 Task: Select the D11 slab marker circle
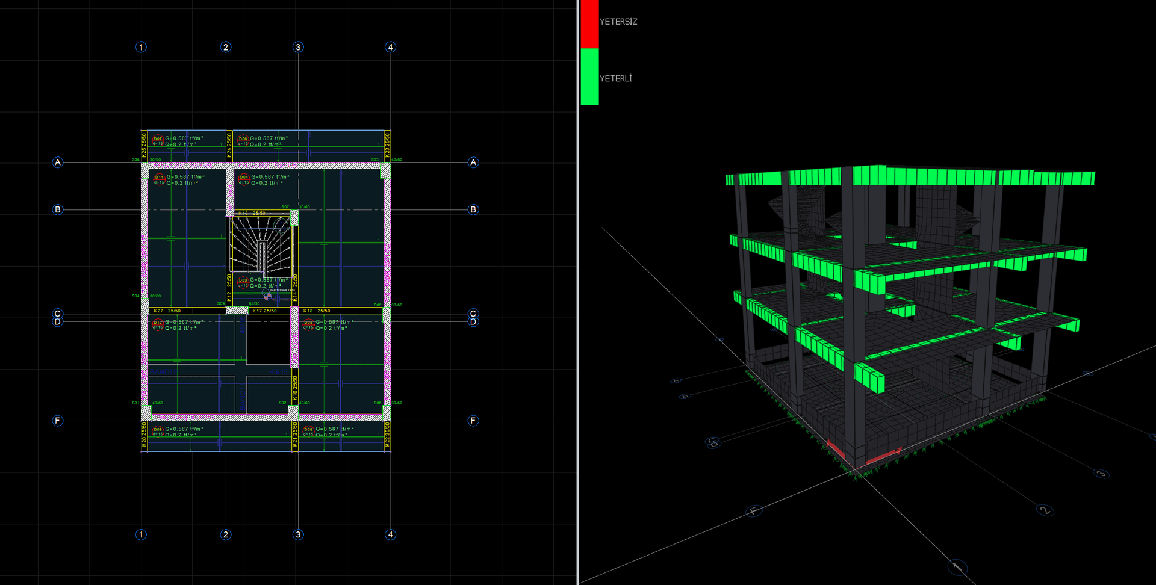coord(159,179)
